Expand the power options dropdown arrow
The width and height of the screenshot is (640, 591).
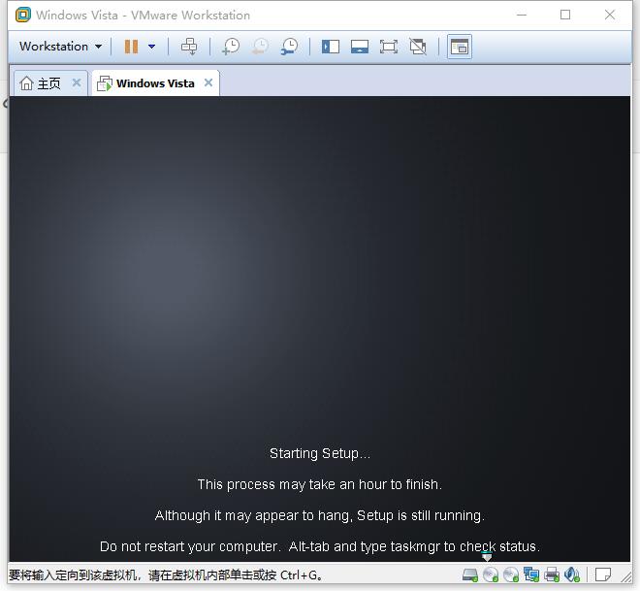tap(152, 47)
